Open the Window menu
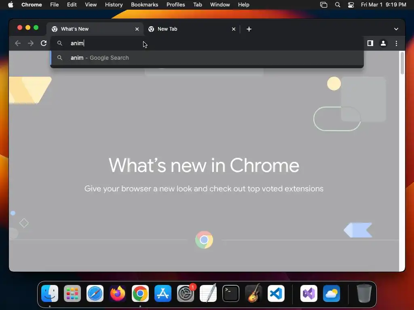This screenshot has width=414, height=310. pyautogui.click(x=220, y=5)
